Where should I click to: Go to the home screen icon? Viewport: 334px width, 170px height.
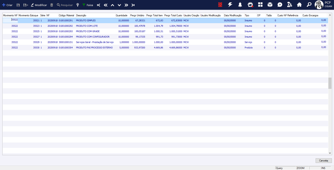[299, 5]
